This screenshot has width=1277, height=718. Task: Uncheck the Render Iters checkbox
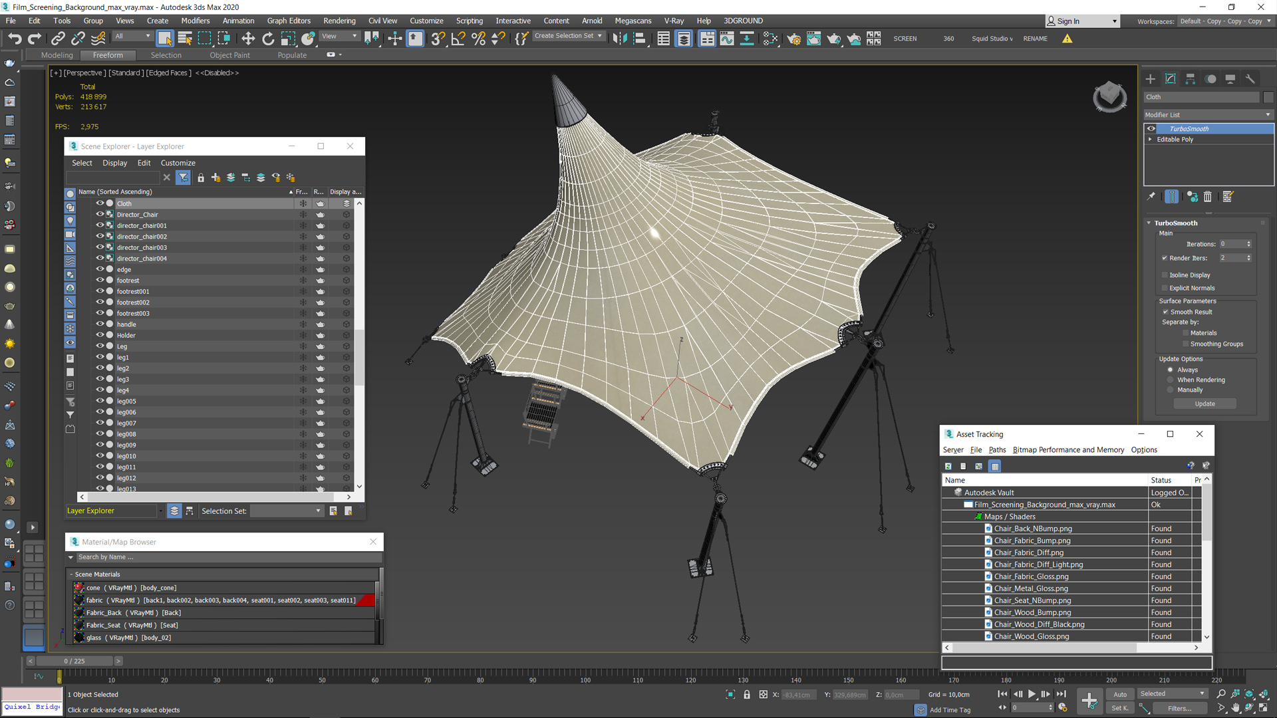coord(1165,258)
